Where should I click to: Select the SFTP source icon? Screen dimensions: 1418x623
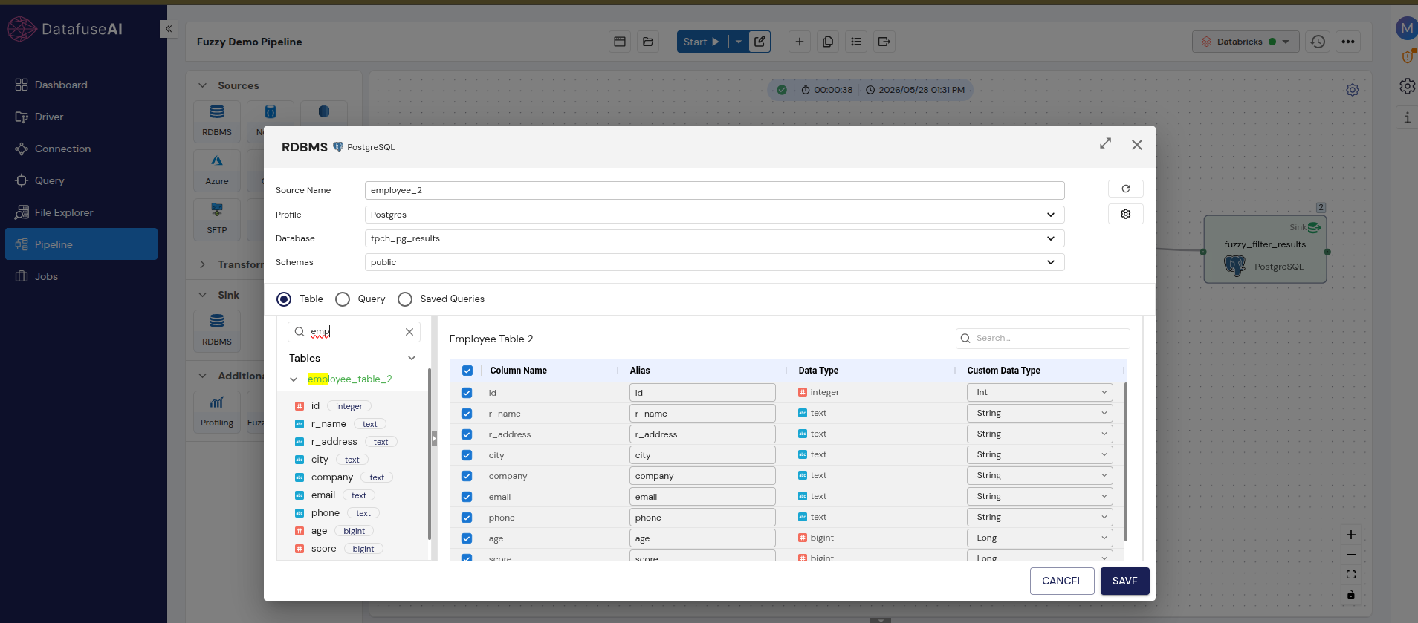(x=217, y=218)
